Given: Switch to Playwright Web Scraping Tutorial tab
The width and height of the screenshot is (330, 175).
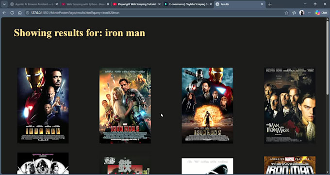Looking at the screenshot, I should (x=137, y=4).
